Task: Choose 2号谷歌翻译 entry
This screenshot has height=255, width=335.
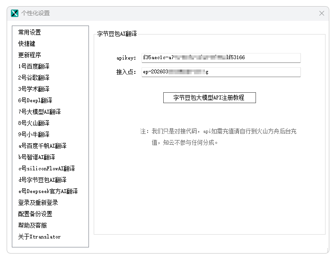Action: click(34, 78)
